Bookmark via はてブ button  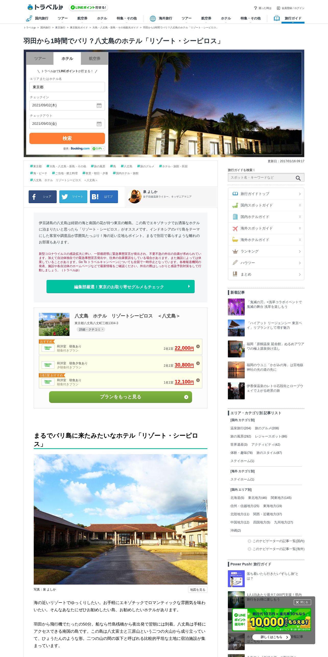(x=104, y=197)
